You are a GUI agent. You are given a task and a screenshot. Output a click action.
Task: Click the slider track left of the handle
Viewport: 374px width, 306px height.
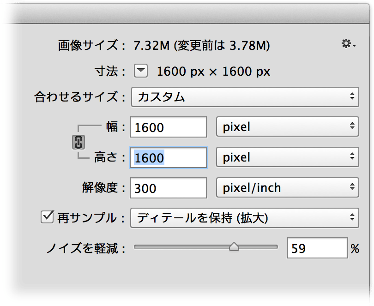pyautogui.click(x=180, y=248)
